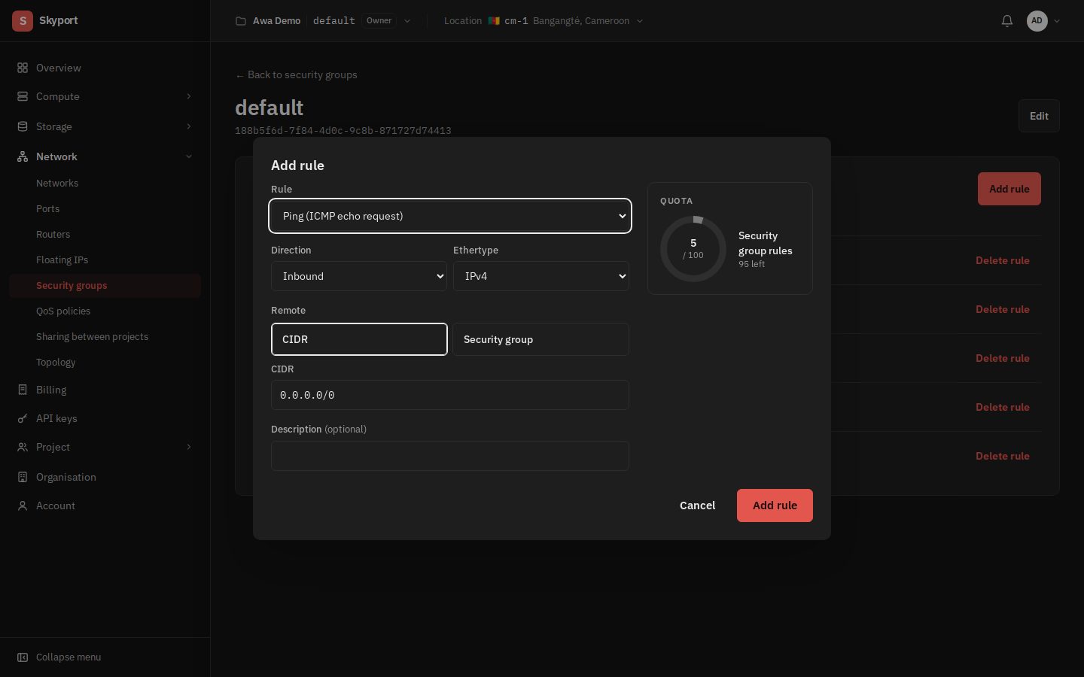Select CIDR as remote type
The width and height of the screenshot is (1084, 677).
359,339
